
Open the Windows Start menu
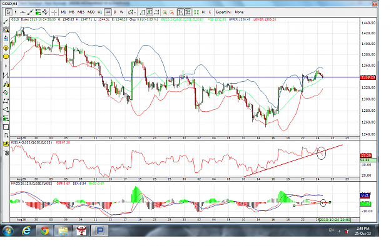tap(8, 231)
